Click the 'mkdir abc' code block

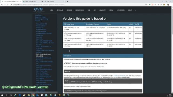tap(103, 71)
